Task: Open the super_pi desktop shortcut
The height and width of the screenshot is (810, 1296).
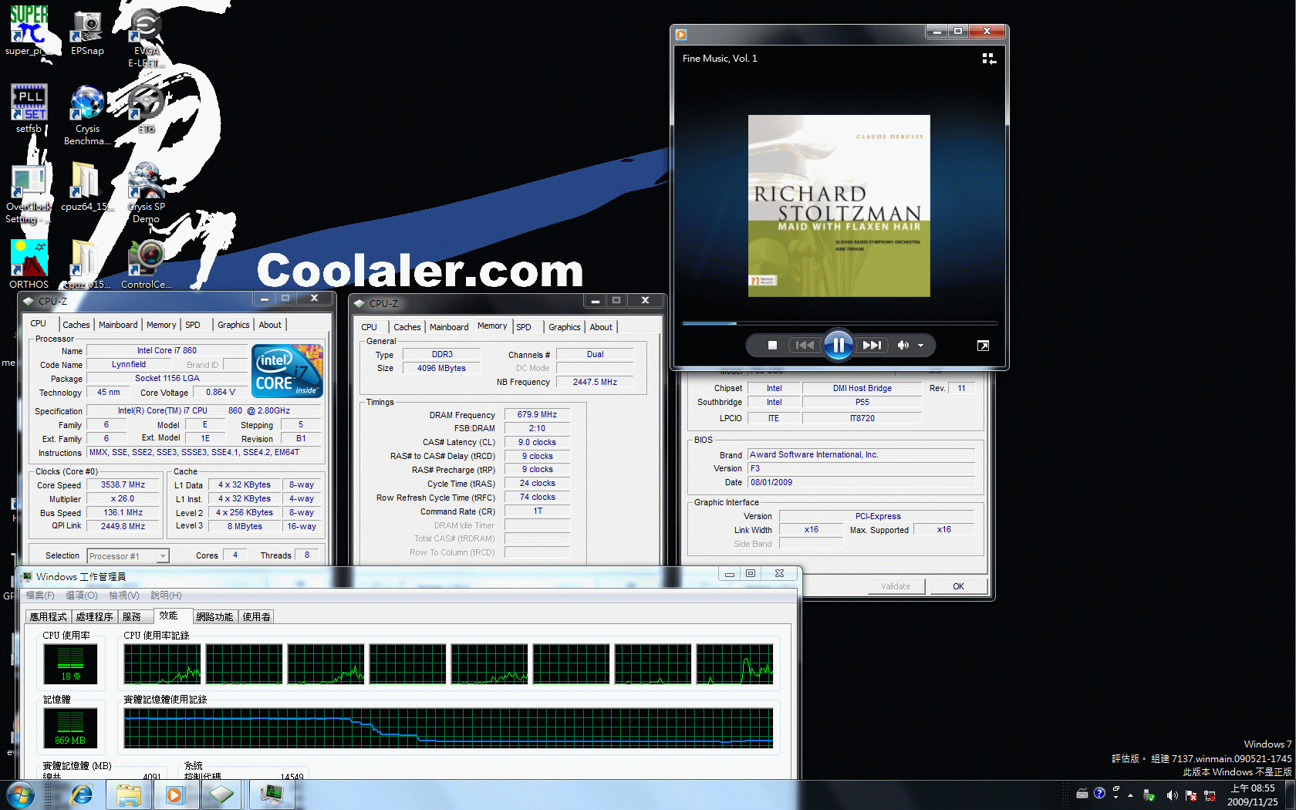Action: coord(29,31)
